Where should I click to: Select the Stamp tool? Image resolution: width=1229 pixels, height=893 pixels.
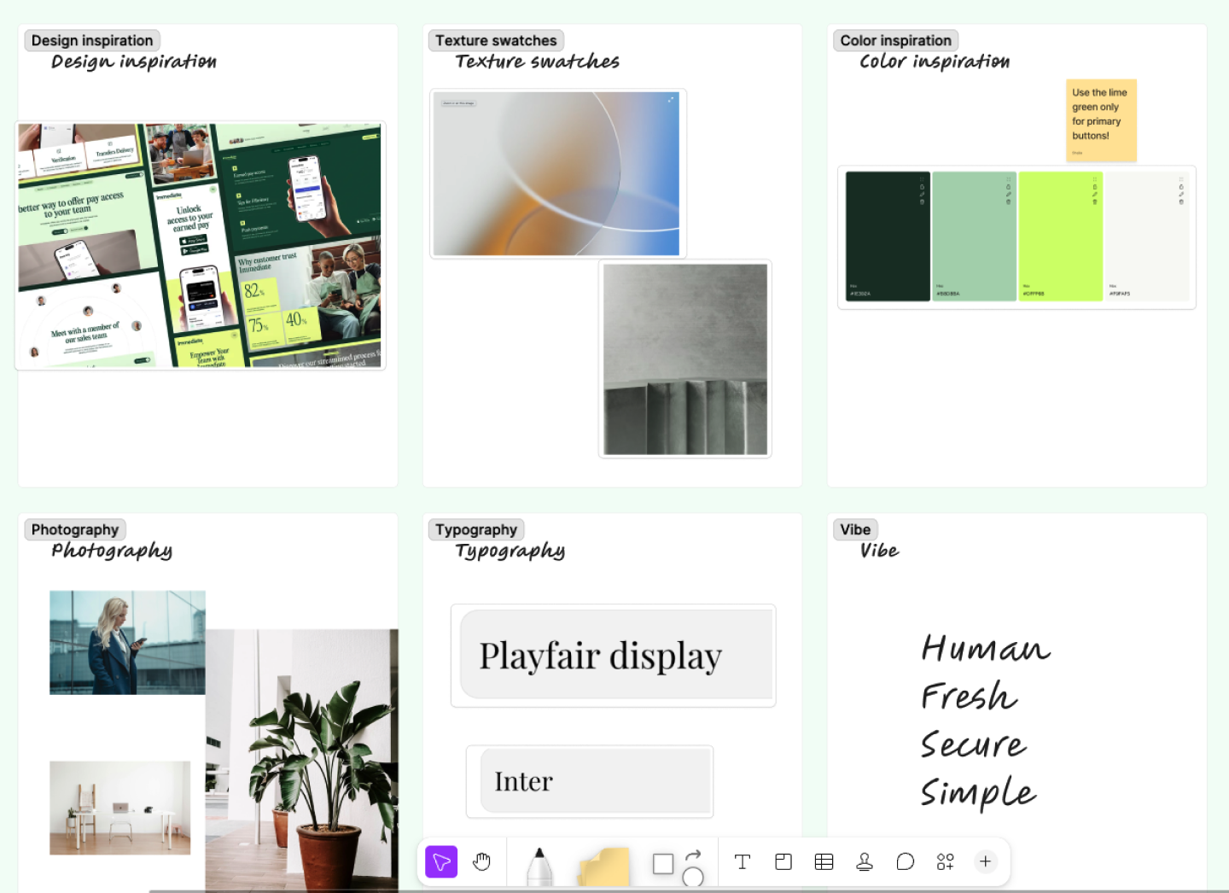point(865,862)
